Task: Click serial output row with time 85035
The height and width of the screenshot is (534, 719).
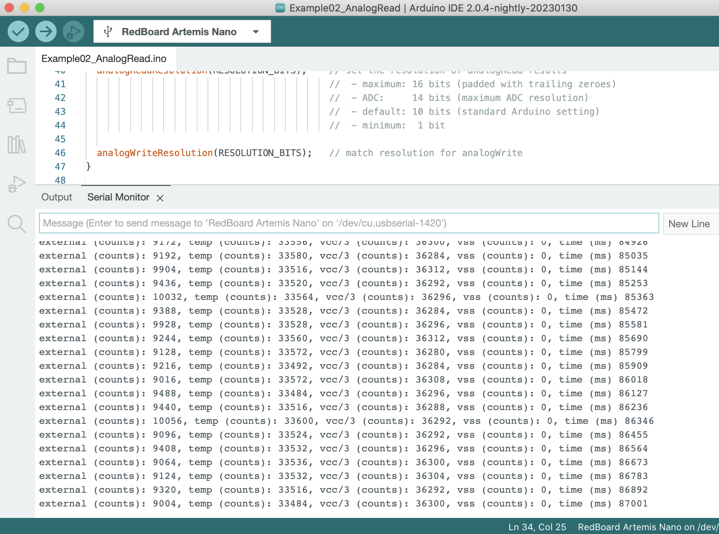Action: (x=343, y=256)
